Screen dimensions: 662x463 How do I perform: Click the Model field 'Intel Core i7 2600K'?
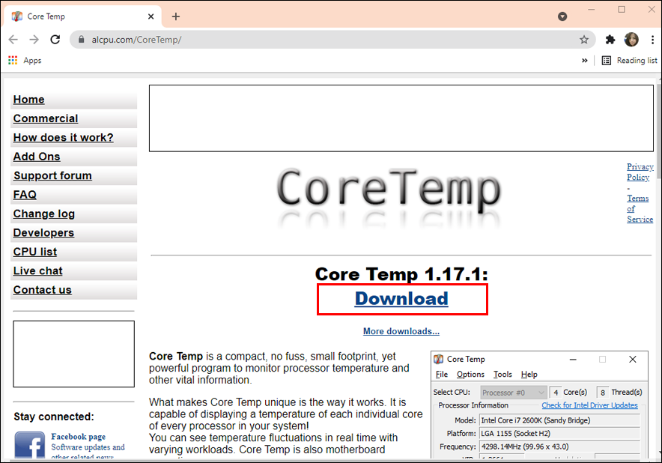pyautogui.click(x=560, y=420)
